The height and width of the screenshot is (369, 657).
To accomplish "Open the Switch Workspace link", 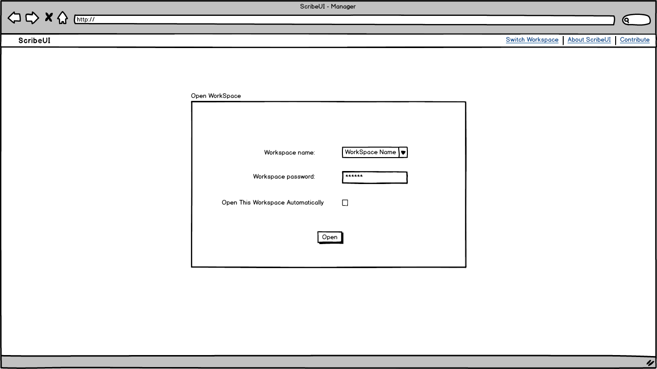I will click(532, 40).
